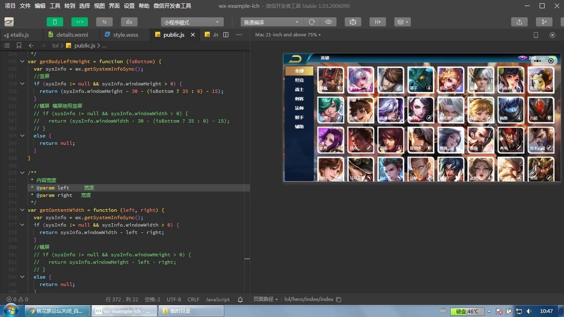Select the 刺客 hero category
Viewport: 564px width, 317px height.
tap(299, 99)
